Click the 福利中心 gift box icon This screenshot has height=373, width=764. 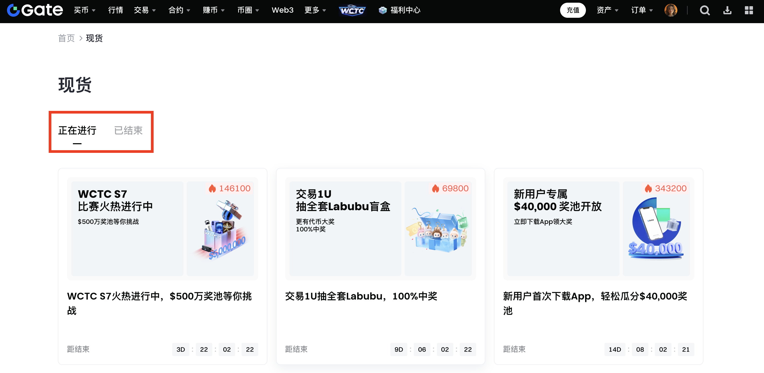(x=383, y=10)
